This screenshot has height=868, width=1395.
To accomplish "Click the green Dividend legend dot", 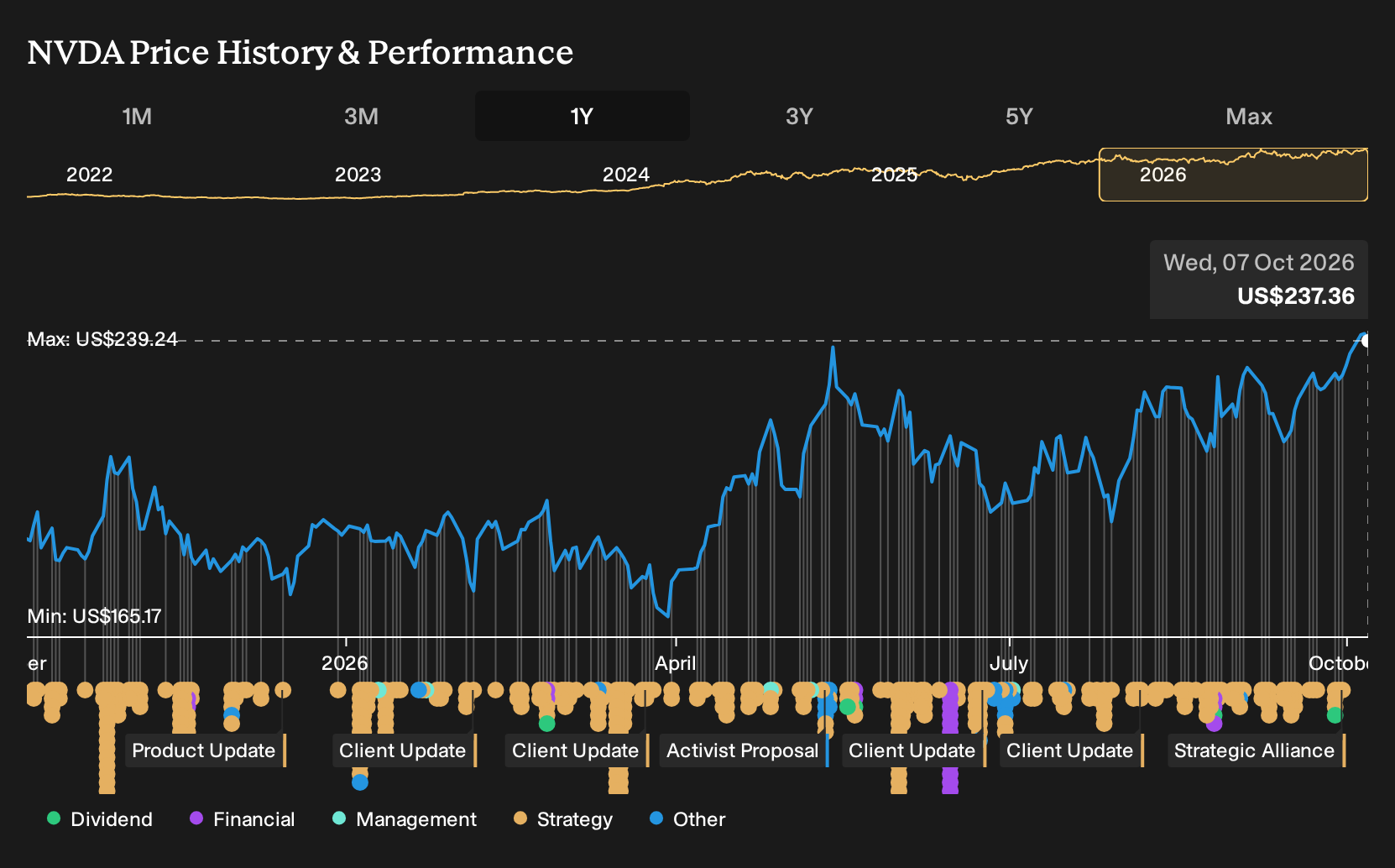I will tap(54, 818).
